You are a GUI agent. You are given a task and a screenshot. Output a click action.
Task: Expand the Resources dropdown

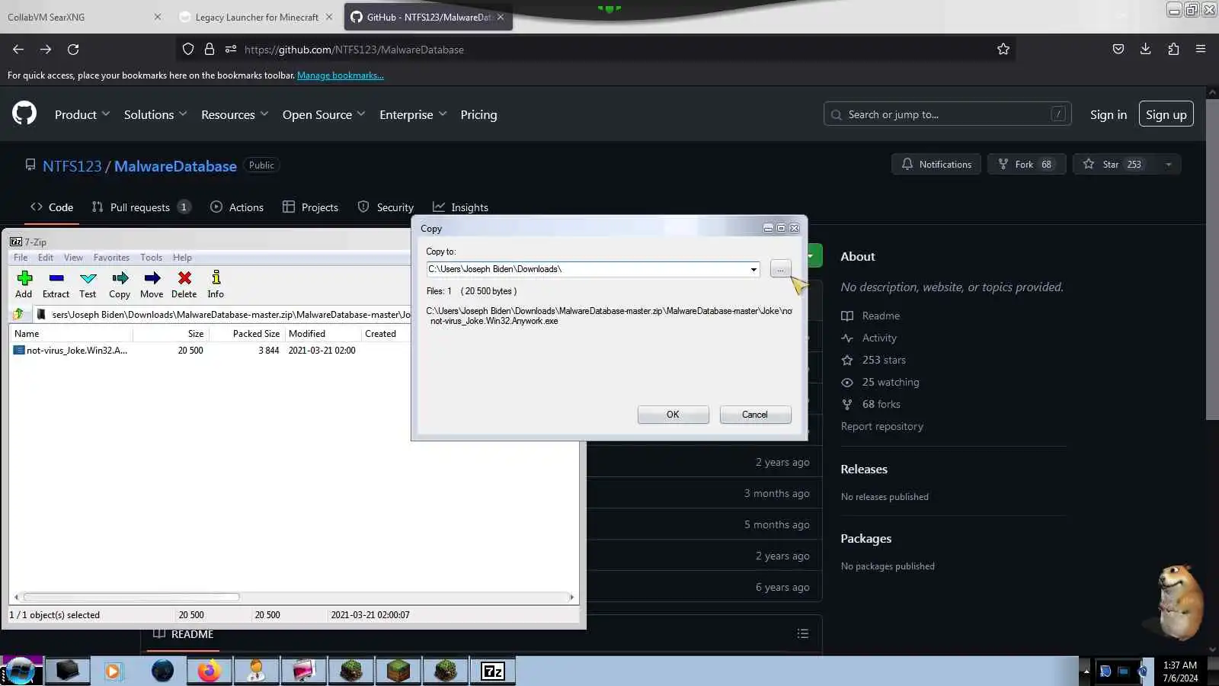click(x=235, y=114)
